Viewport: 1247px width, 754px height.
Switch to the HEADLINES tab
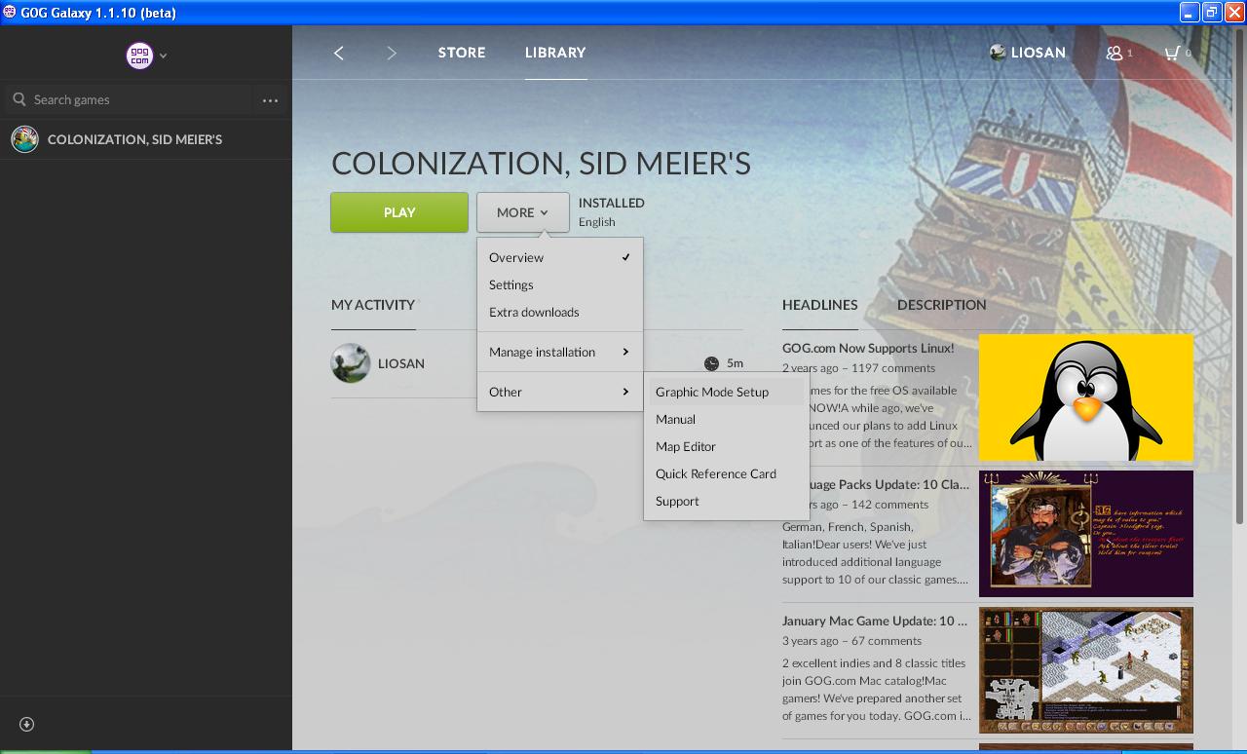tap(820, 305)
